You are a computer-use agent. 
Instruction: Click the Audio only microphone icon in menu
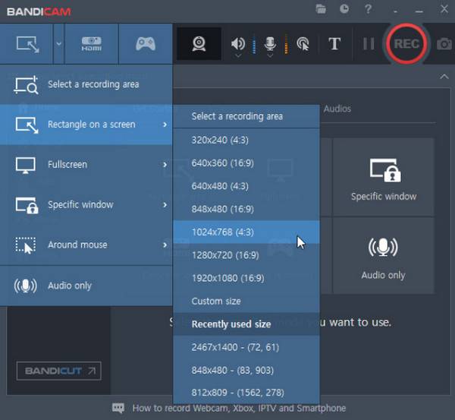(x=26, y=286)
